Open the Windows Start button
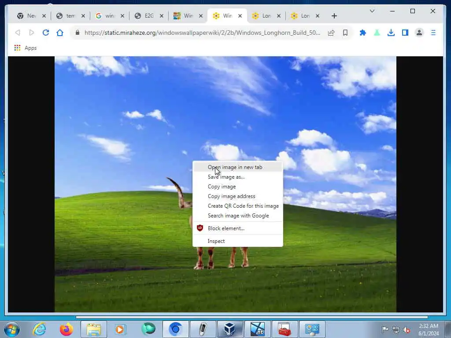 [11, 329]
